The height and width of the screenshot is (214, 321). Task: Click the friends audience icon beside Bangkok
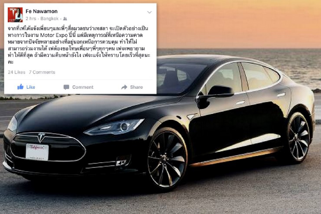tap(65, 19)
